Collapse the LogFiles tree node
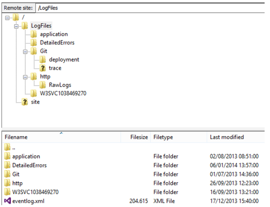 16,26
